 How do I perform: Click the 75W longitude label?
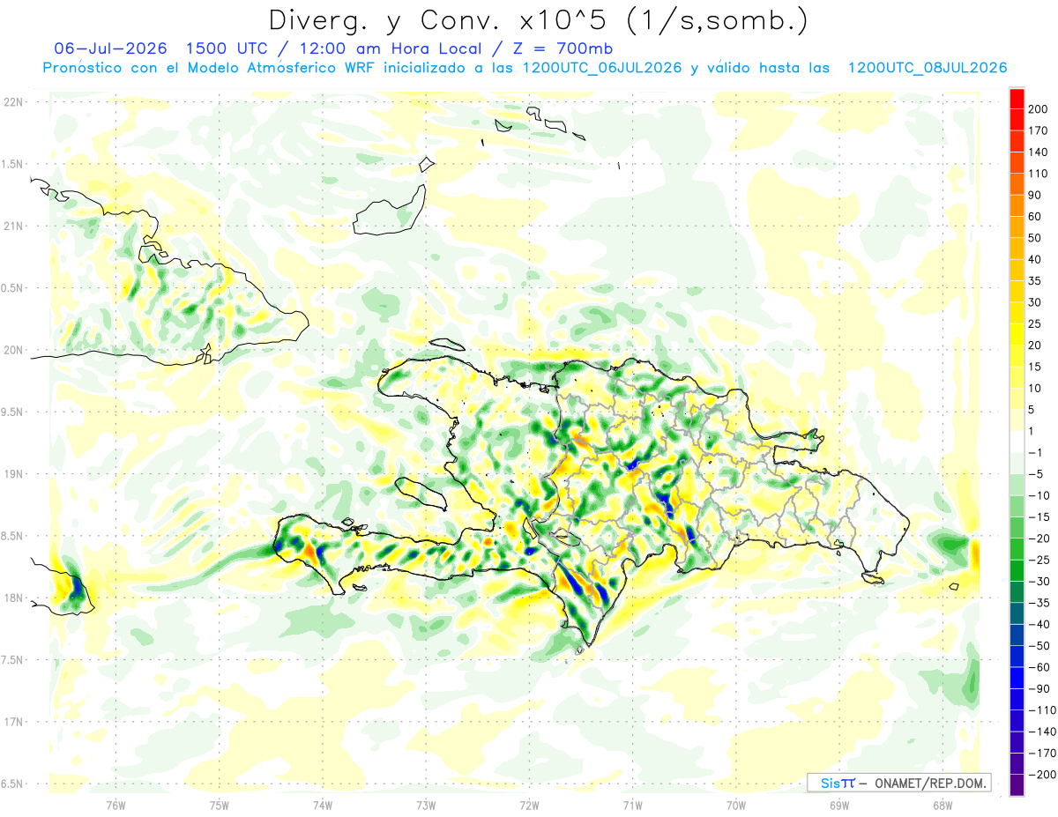pos(219,804)
